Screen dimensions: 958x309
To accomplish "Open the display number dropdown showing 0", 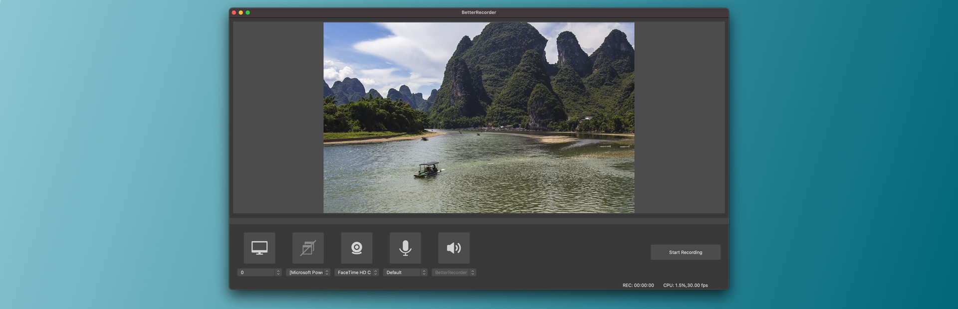I will point(259,273).
